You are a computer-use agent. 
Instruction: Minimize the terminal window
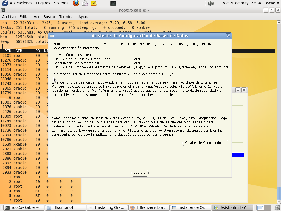click(x=266, y=10)
